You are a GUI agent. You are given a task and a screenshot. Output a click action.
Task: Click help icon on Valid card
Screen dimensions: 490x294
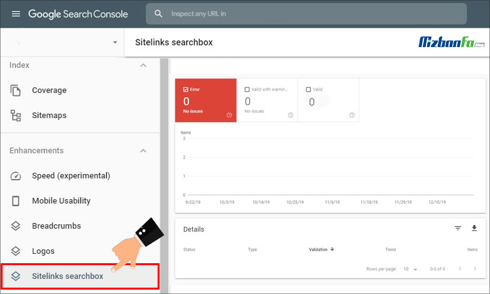[x=352, y=115]
